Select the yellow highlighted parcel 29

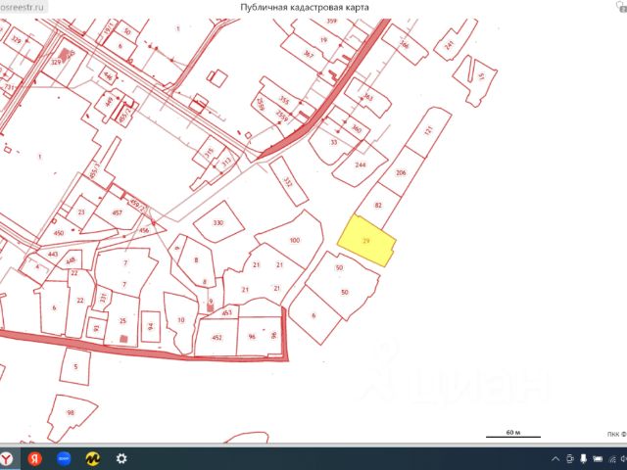point(367,241)
